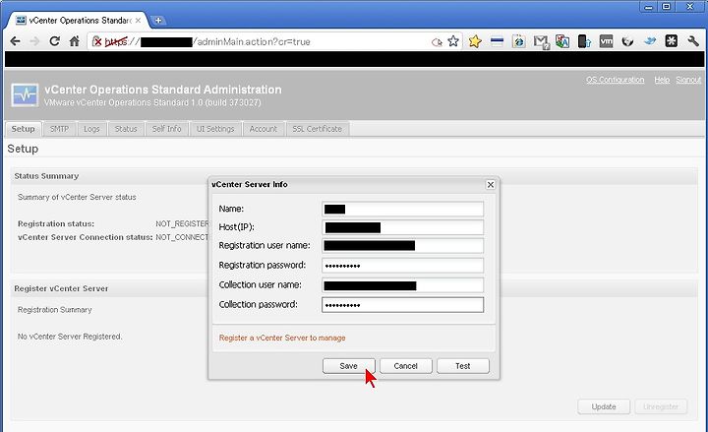
Task: Open the browser home page icon
Action: tap(75, 41)
